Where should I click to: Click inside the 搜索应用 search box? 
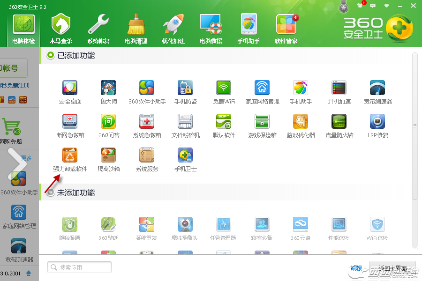[x=79, y=267]
